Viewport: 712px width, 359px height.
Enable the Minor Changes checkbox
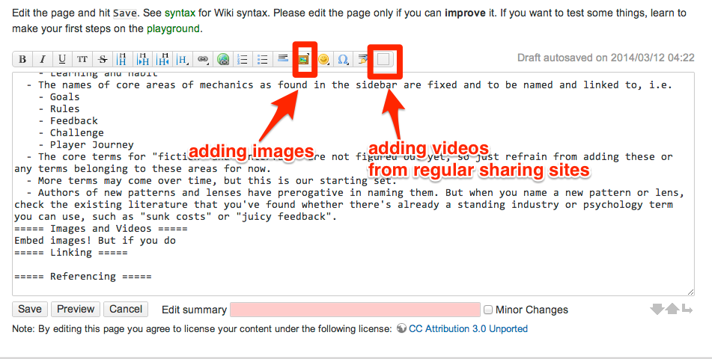pyautogui.click(x=488, y=310)
